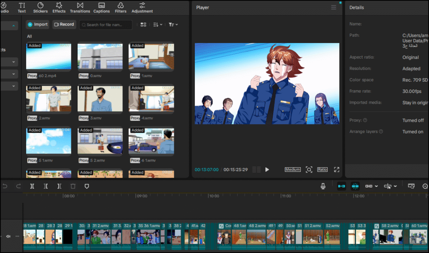
Task: Select the 5 2.wmv media thumbnail
Action: [x=100, y=141]
